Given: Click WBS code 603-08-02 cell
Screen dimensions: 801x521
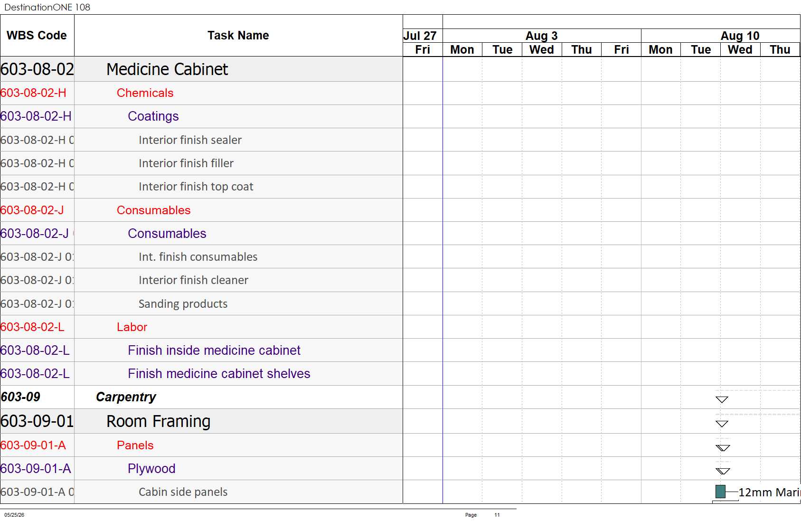Looking at the screenshot, I should [37, 69].
